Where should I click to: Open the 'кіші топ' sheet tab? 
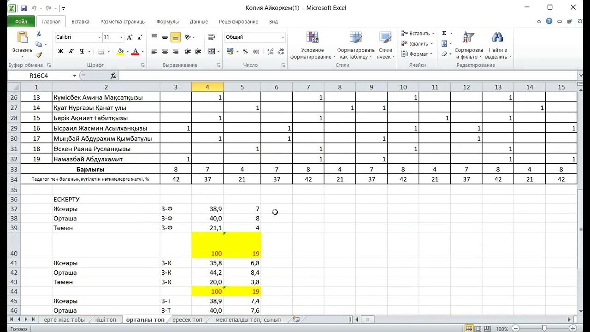point(106,320)
